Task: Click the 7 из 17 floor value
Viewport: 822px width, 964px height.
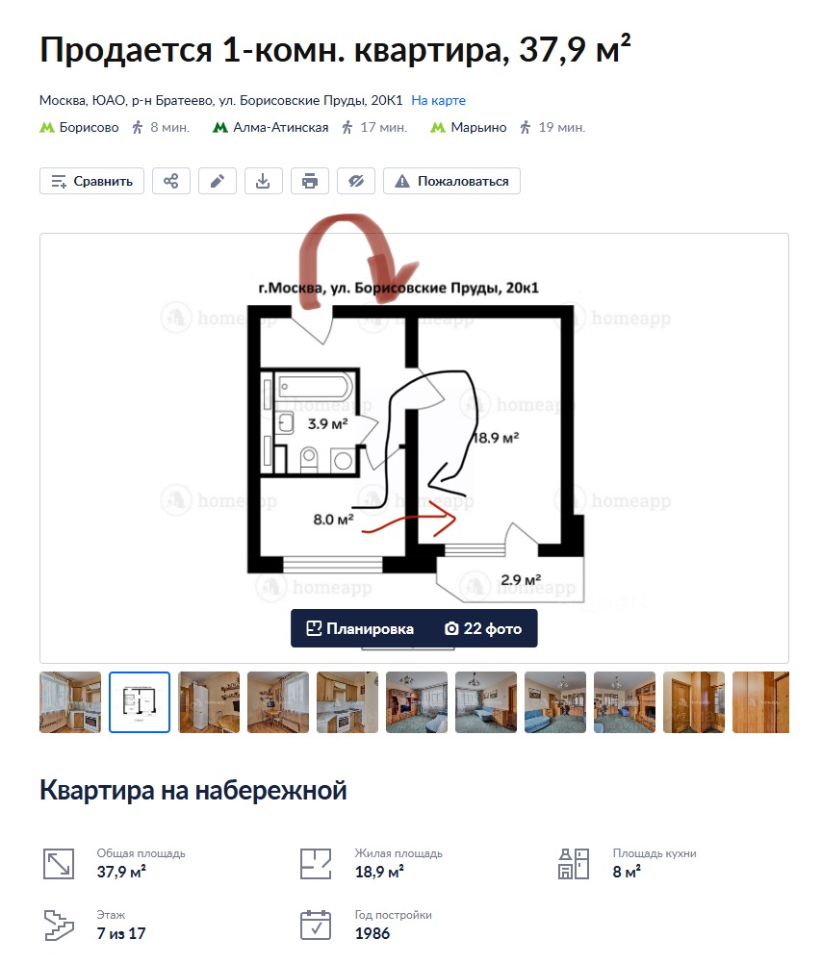Action: coord(121,933)
